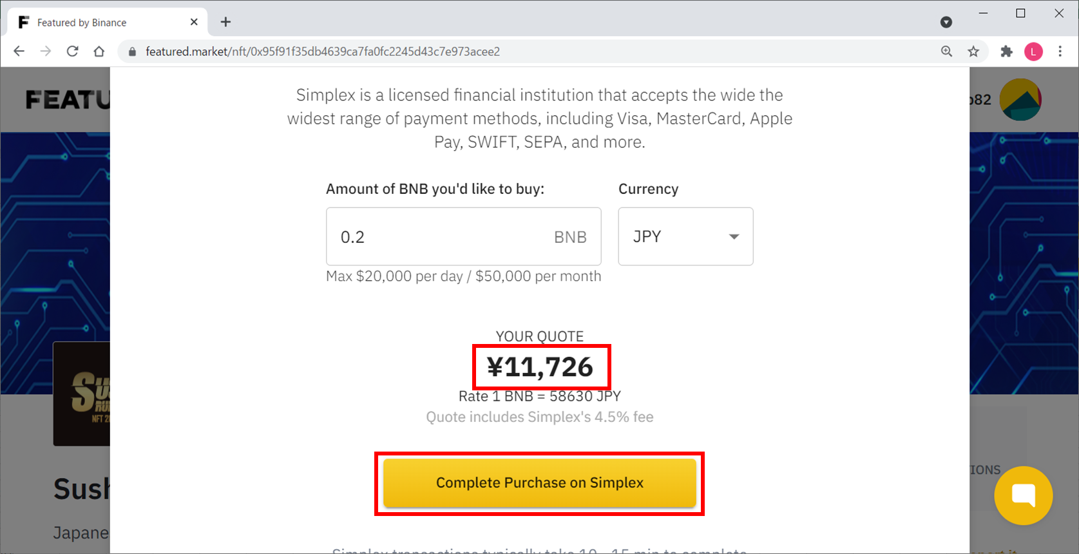The image size is (1079, 554).
Task: Open Chrome's three-dot menu
Action: 1060,52
